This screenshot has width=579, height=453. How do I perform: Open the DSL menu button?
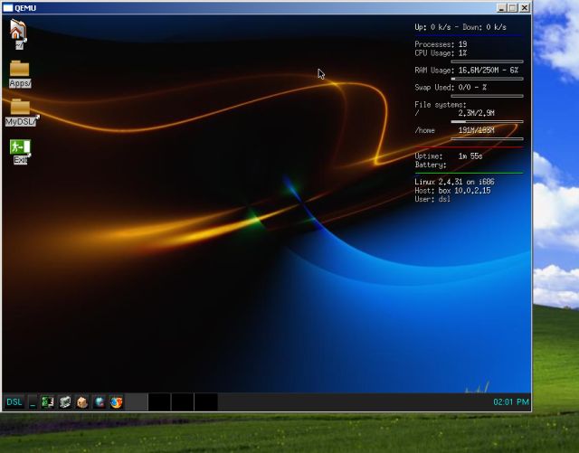(x=14, y=402)
